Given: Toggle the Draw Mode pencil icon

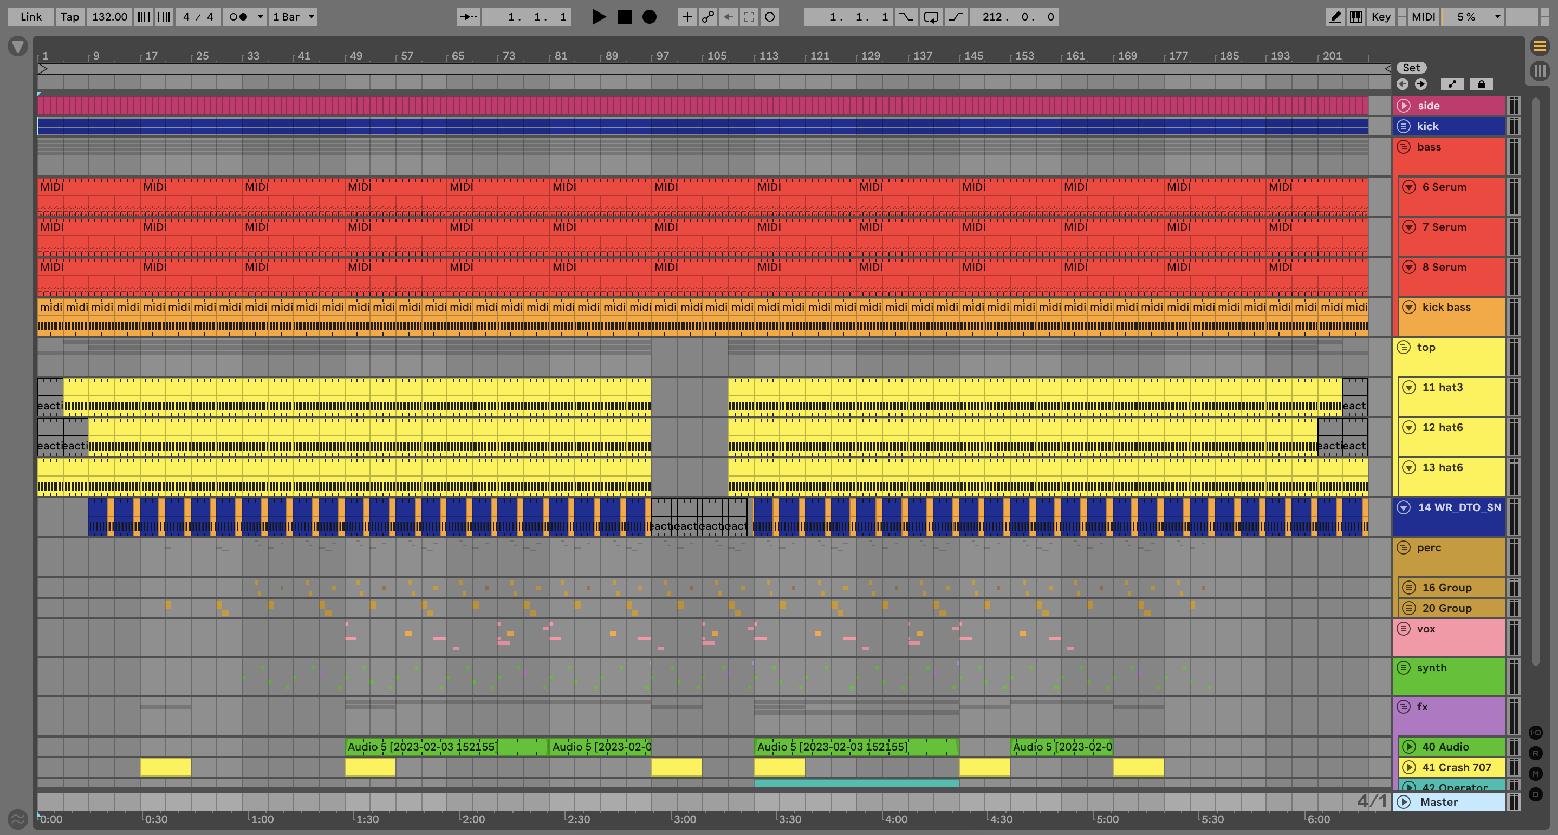Looking at the screenshot, I should point(1335,17).
